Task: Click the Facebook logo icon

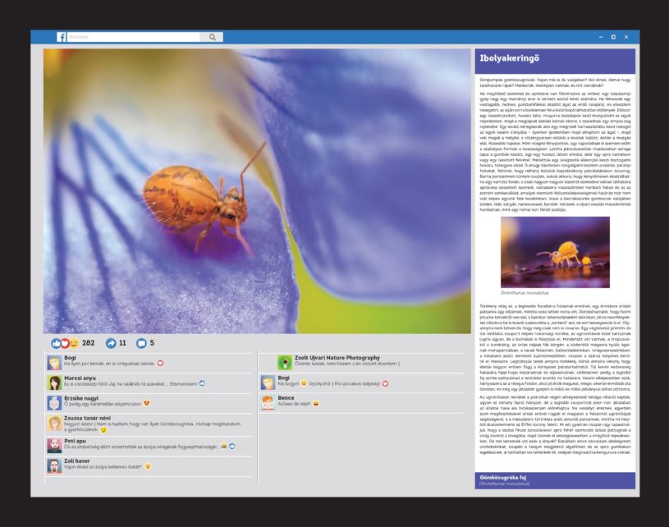Action: click(x=62, y=37)
